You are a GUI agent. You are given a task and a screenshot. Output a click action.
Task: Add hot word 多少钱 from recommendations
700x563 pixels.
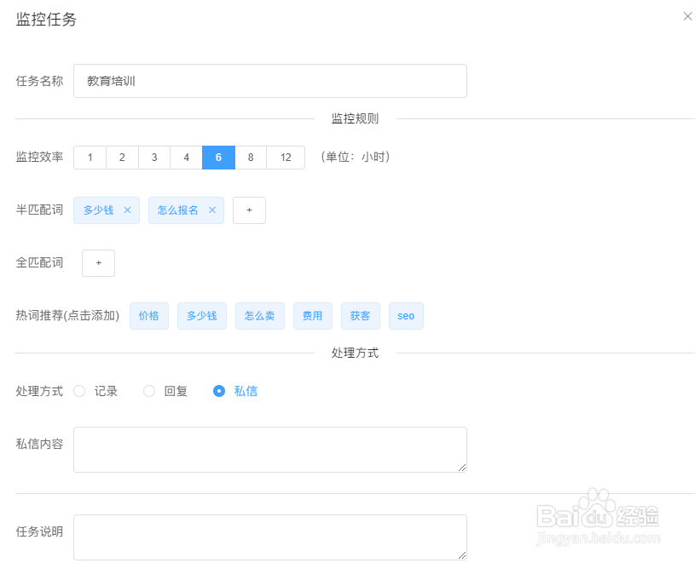pyautogui.click(x=202, y=316)
